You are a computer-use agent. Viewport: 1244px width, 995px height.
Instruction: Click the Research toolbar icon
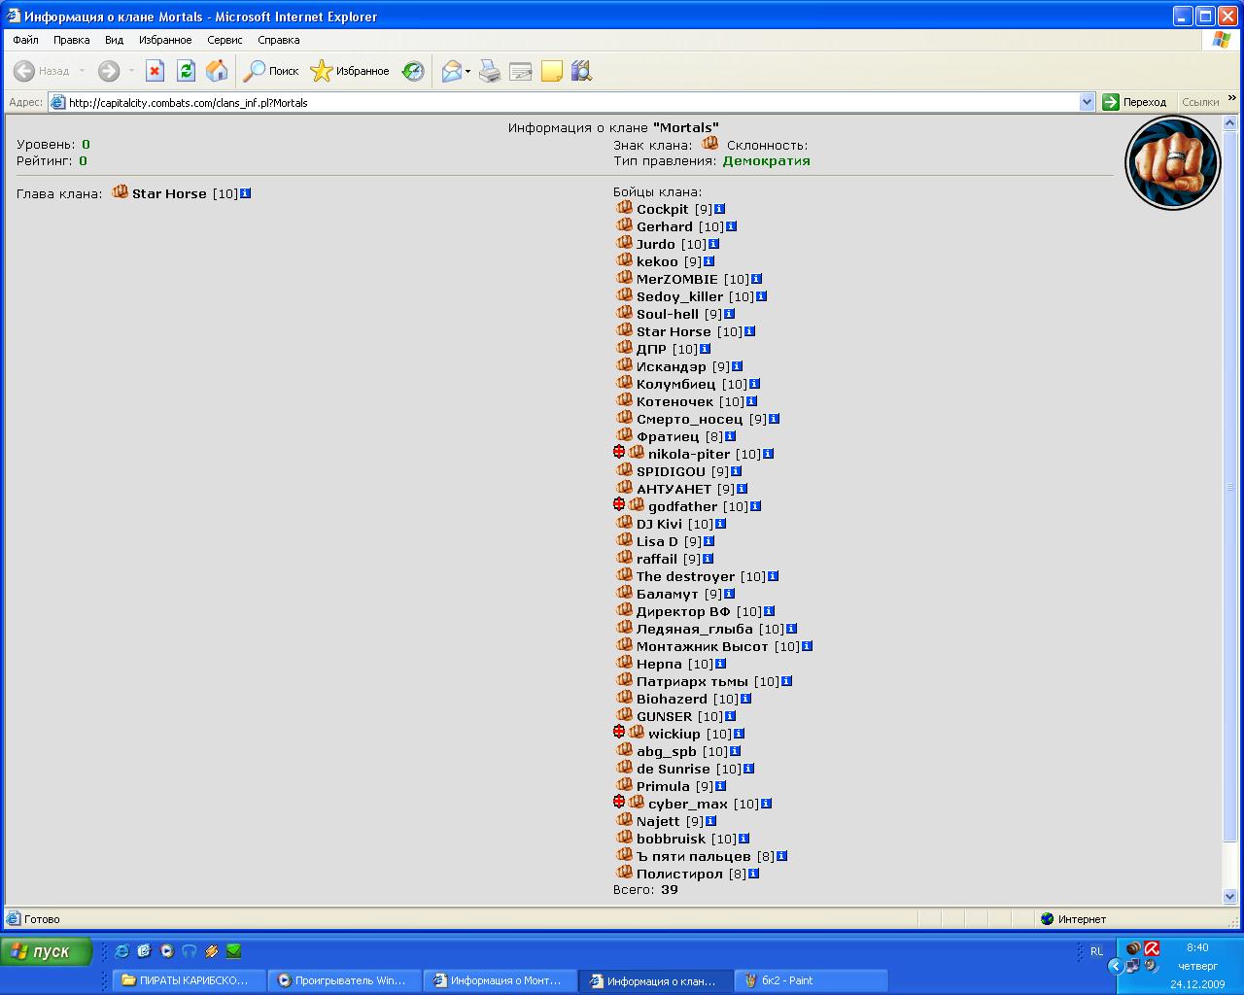click(x=581, y=71)
